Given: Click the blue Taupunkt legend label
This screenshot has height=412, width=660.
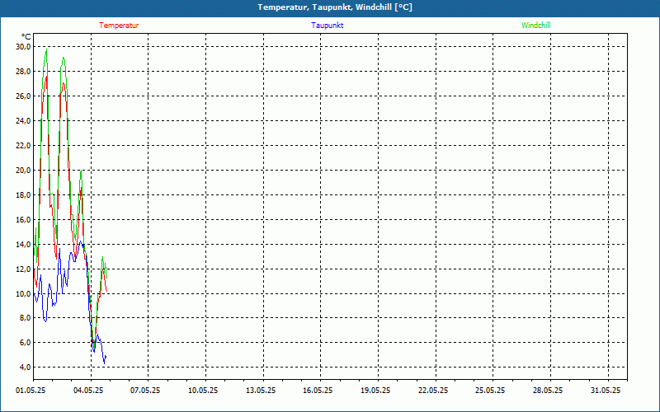Looking at the screenshot, I should point(328,26).
